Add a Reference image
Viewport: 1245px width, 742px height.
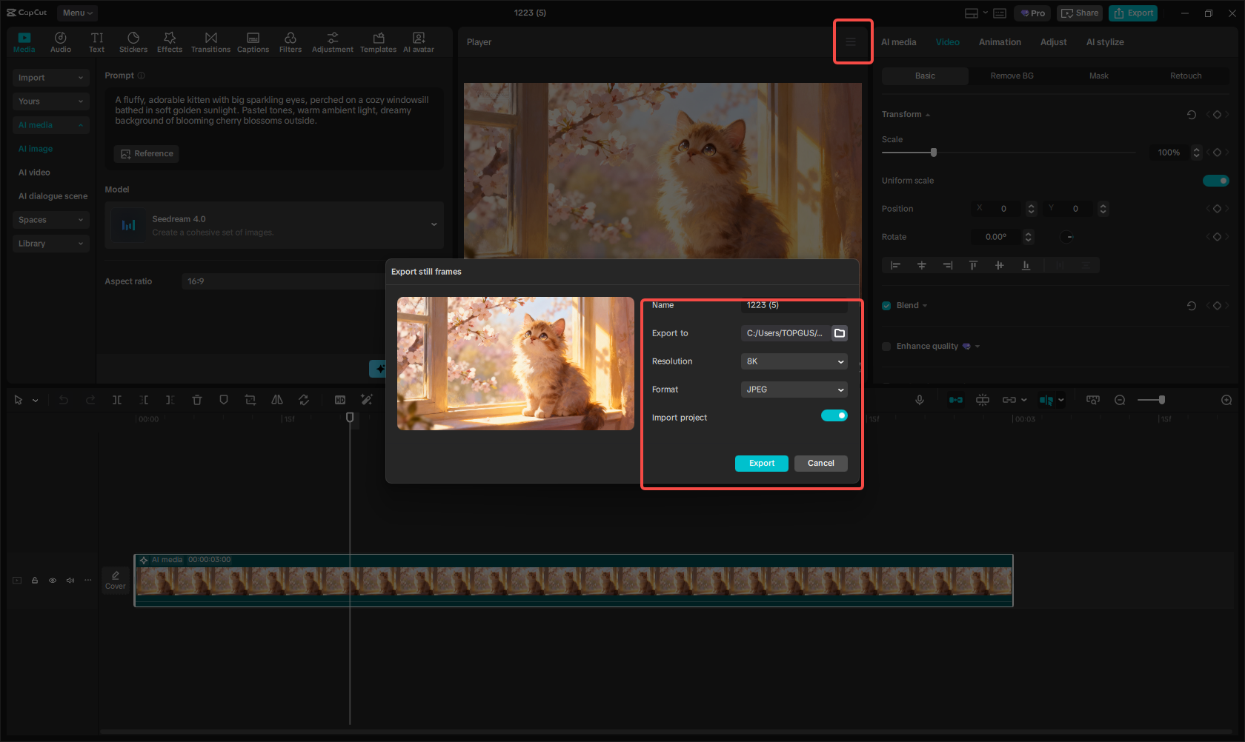(x=146, y=153)
